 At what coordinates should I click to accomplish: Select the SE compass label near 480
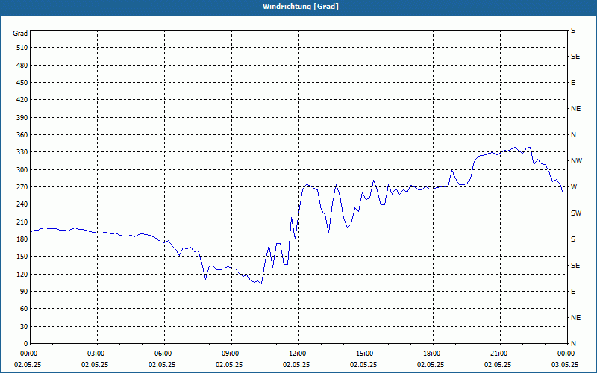pos(575,57)
